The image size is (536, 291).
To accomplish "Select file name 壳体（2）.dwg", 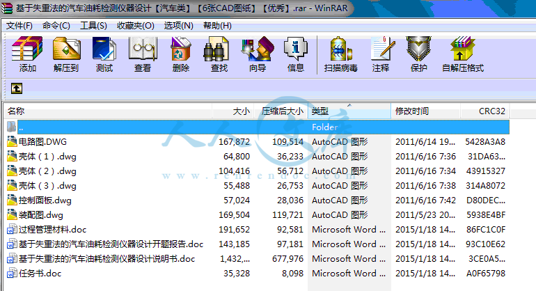I will click(x=47, y=171).
